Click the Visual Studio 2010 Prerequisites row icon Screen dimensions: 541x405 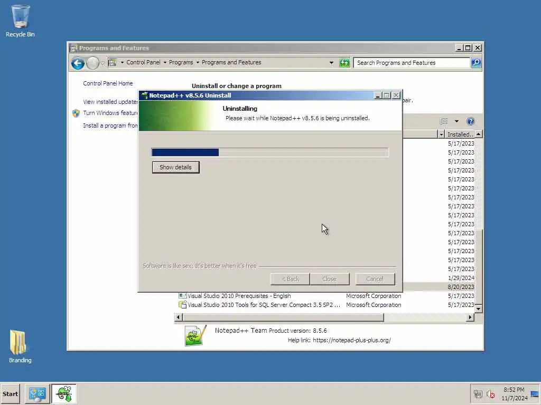182,296
